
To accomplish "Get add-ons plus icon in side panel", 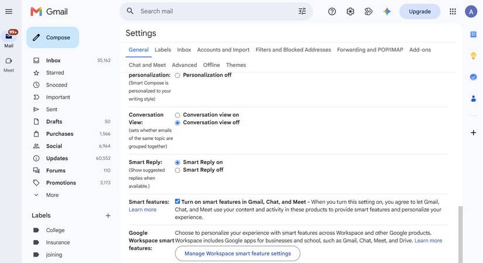I will click(x=473, y=132).
